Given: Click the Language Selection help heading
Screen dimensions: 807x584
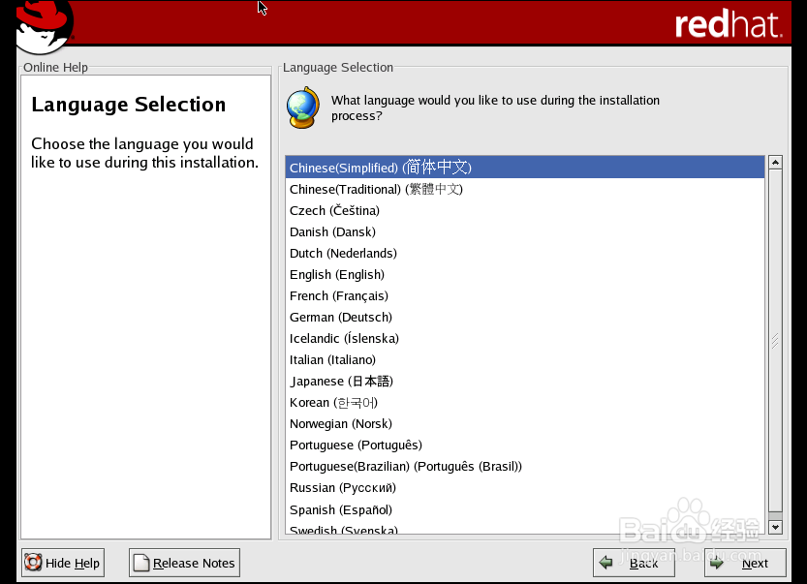Looking at the screenshot, I should tap(129, 105).
